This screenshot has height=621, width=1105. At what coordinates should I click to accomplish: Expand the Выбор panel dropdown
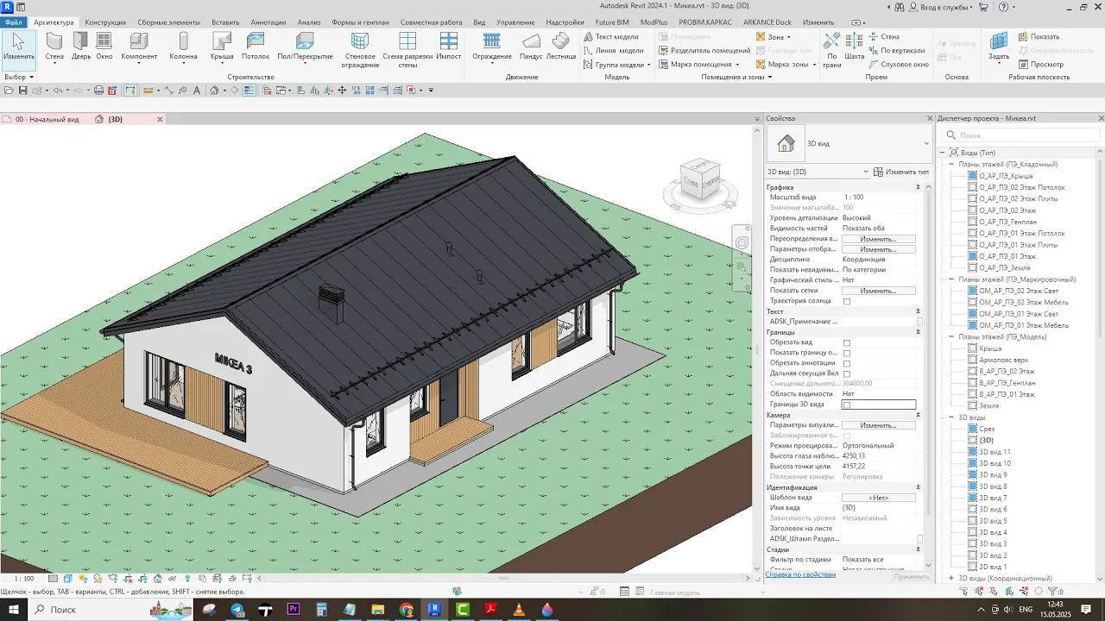tap(19, 78)
